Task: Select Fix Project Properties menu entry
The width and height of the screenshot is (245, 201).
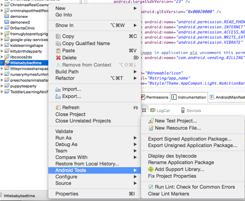Action: [x=172, y=176]
